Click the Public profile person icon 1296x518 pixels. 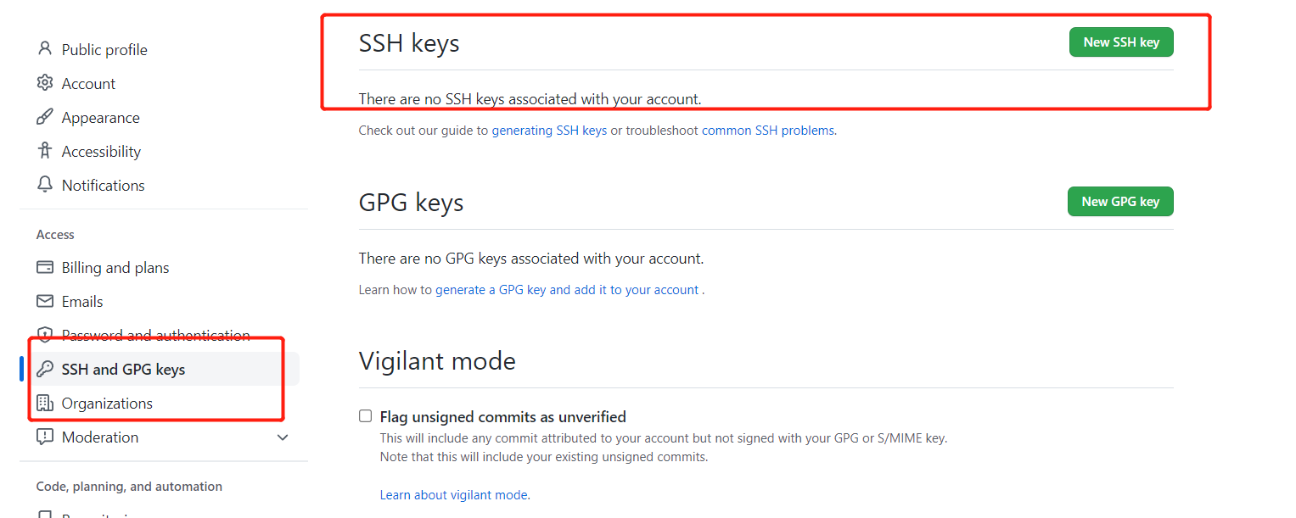tap(45, 49)
